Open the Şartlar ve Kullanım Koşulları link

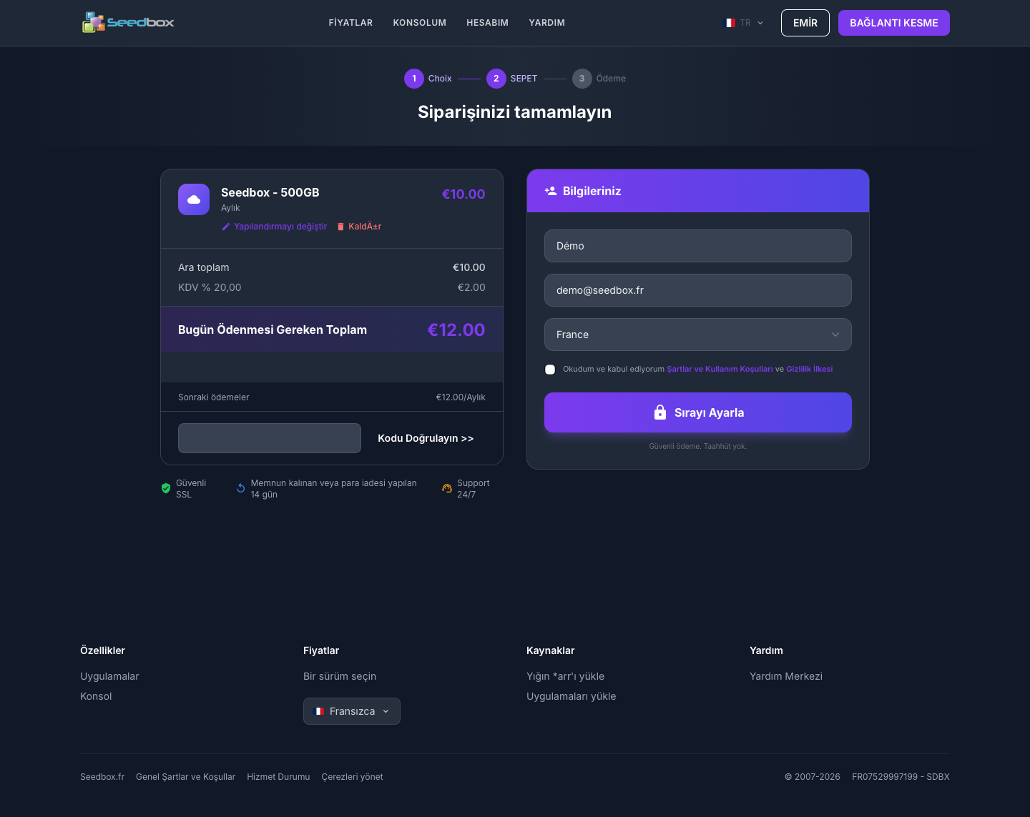pos(720,370)
